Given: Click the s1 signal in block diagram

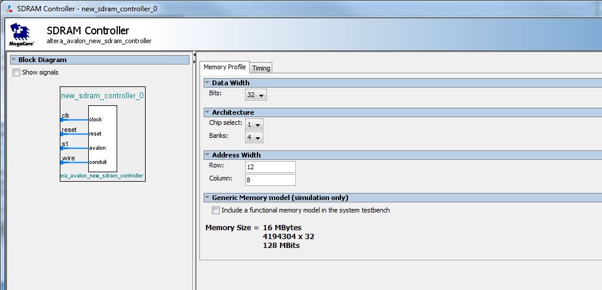Looking at the screenshot, I should tap(65, 144).
